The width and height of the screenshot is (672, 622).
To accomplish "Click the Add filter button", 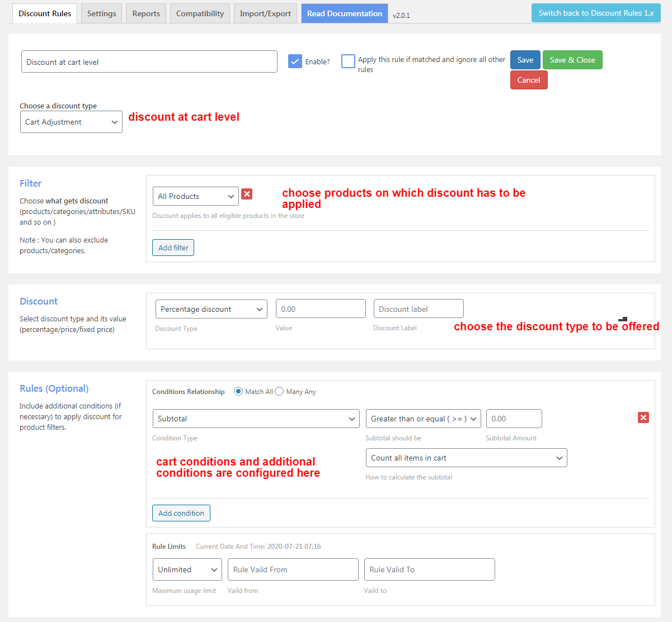I will point(173,248).
